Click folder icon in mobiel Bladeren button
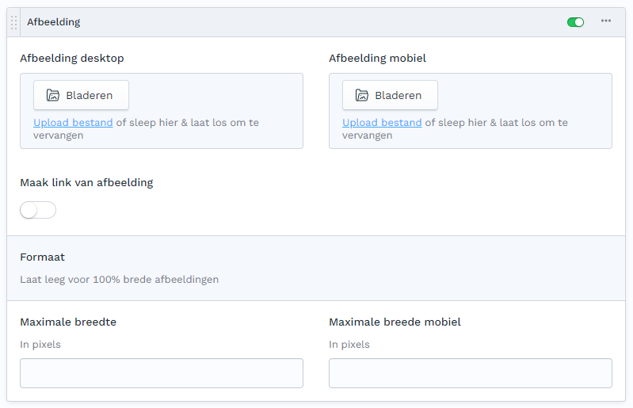Viewport: 633px width, 408px height. tap(362, 95)
